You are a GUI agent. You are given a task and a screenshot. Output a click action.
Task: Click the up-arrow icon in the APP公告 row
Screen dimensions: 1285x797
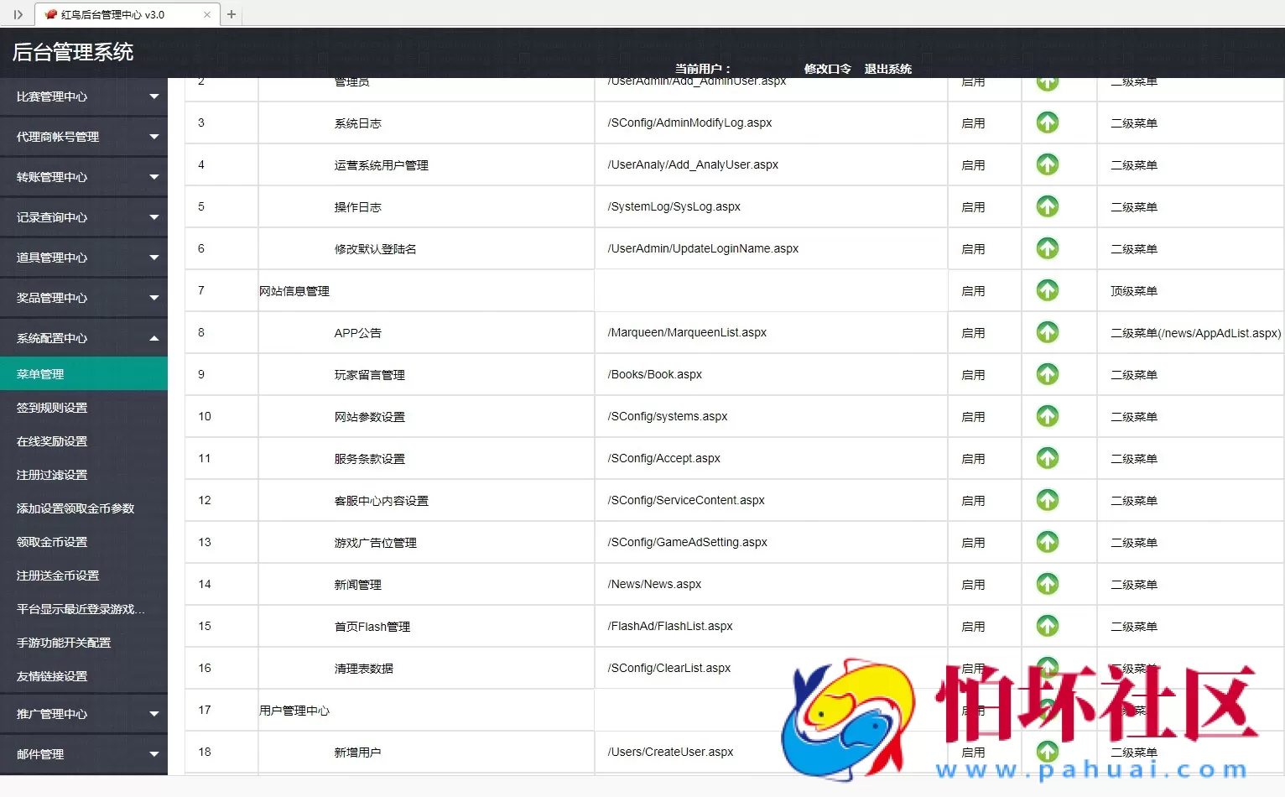pos(1047,332)
